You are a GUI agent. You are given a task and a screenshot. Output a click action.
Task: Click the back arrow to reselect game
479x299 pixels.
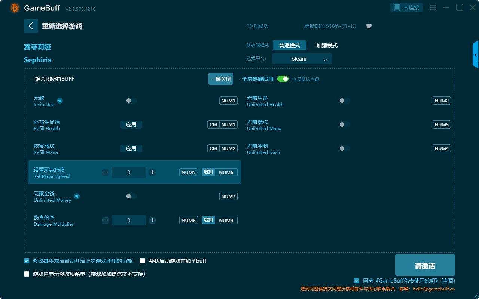coord(31,26)
